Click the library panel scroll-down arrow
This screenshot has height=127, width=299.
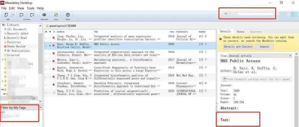tap(40, 101)
